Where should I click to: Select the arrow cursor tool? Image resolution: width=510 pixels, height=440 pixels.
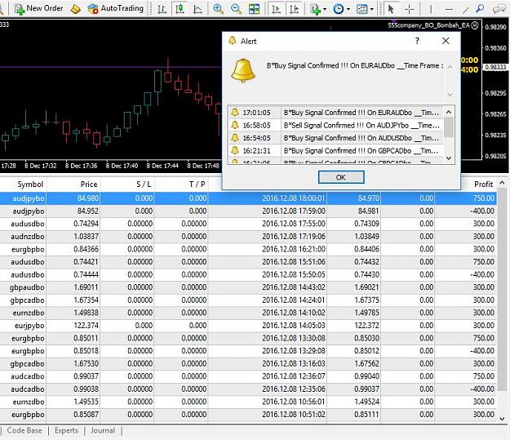click(391, 9)
